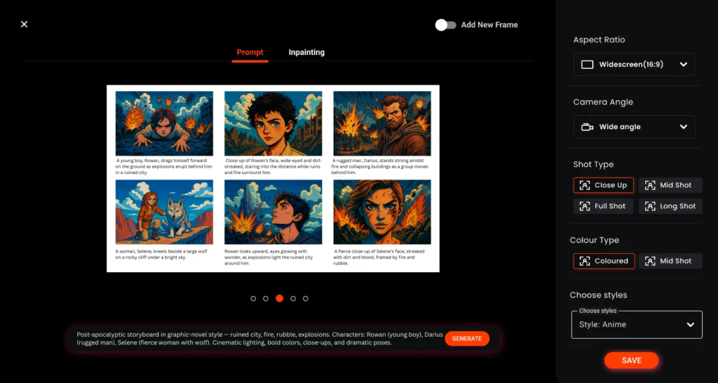Click the frame icon on Close Up
This screenshot has width=718, height=383.
[585, 185]
